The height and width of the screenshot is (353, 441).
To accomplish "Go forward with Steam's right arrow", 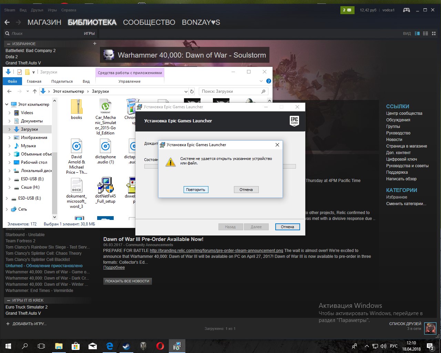I will pos(18,22).
